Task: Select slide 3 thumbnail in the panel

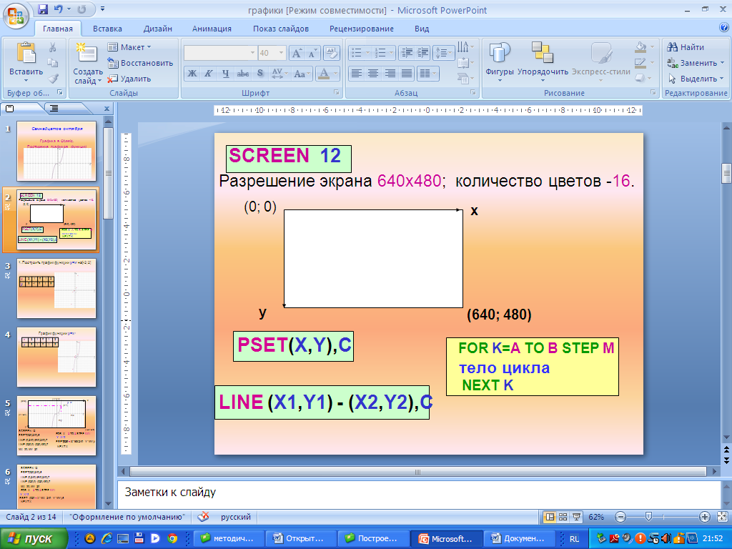Action: [56, 288]
